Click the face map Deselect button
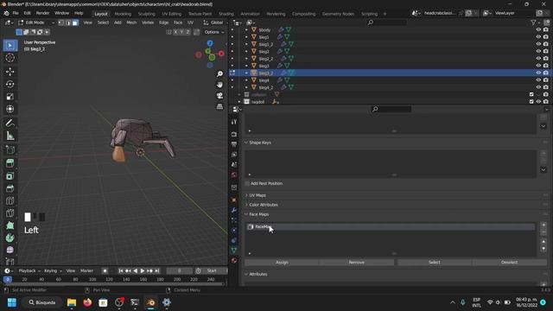The height and width of the screenshot is (311, 553). 509,263
